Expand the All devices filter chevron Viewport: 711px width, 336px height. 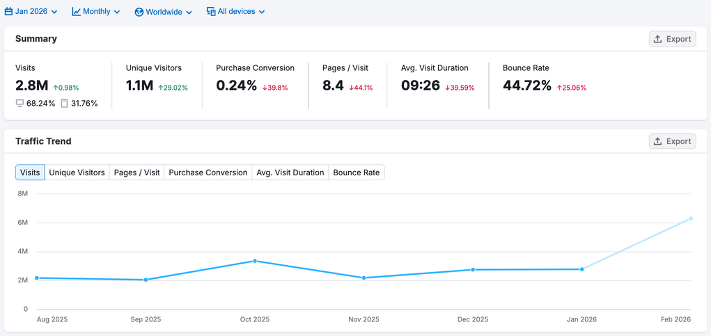pos(261,12)
